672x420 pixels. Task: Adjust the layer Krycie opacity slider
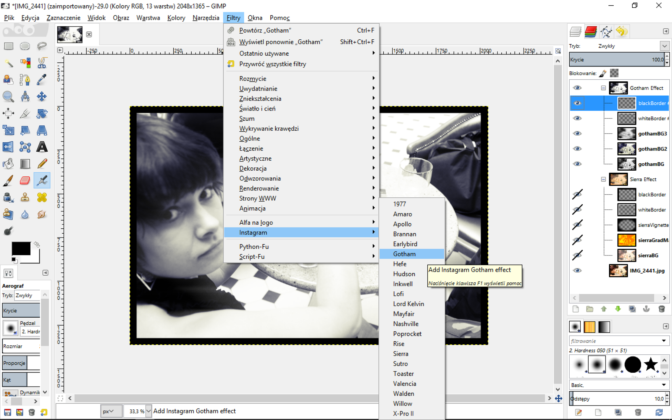tap(617, 60)
